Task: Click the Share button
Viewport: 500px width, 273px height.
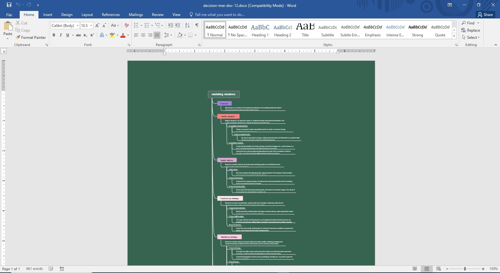Action: pos(485,15)
